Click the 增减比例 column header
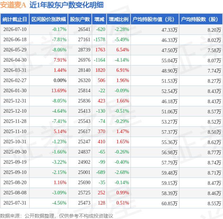The width and height of the screenshot is (223, 219). click(119, 19)
